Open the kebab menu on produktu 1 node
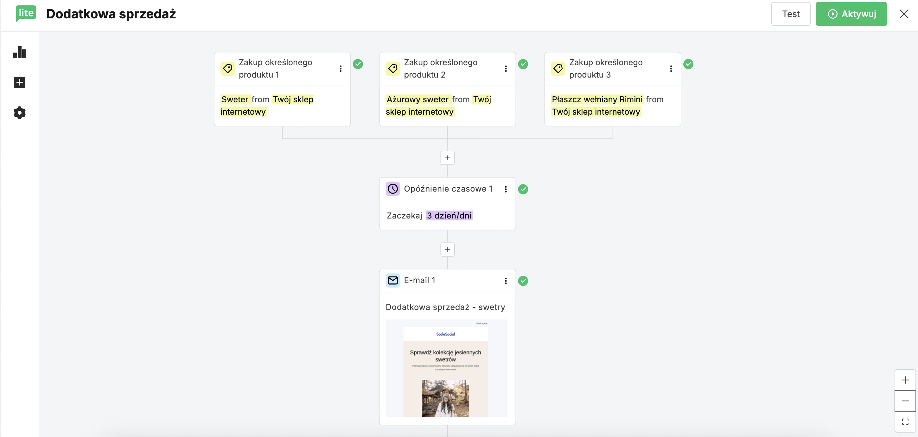The height and width of the screenshot is (437, 918). [341, 68]
